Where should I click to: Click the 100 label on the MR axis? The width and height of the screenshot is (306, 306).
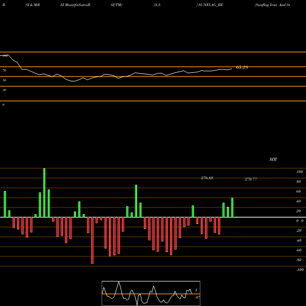299,172
